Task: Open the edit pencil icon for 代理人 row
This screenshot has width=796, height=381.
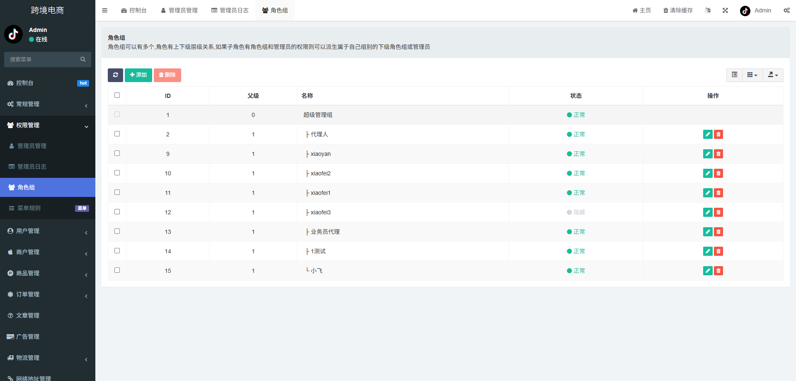Action: (x=707, y=134)
